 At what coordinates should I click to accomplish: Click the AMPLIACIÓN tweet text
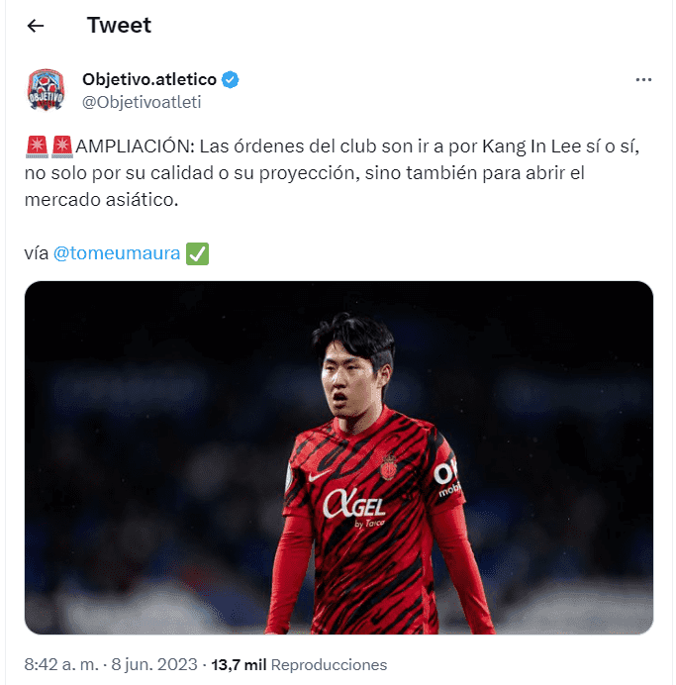[x=332, y=173]
